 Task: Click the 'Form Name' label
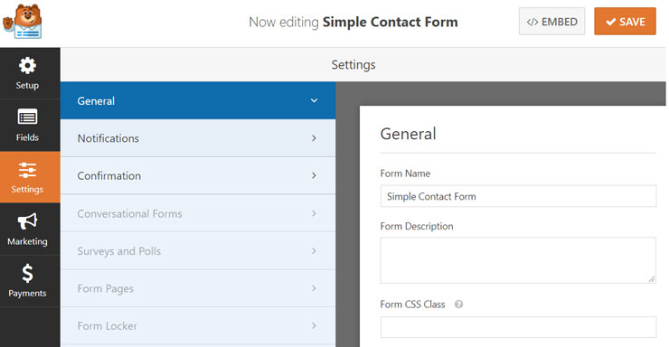pos(405,173)
